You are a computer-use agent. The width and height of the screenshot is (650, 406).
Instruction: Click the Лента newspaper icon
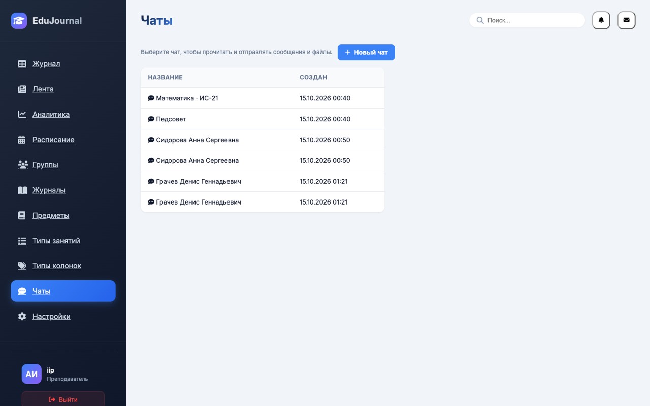click(x=22, y=89)
